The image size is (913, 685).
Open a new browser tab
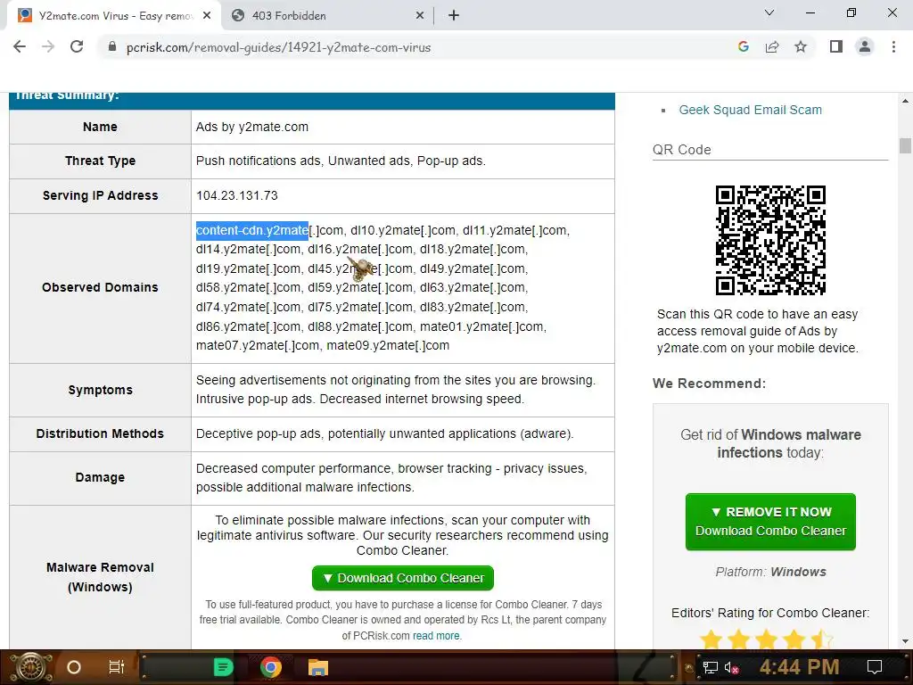(454, 16)
